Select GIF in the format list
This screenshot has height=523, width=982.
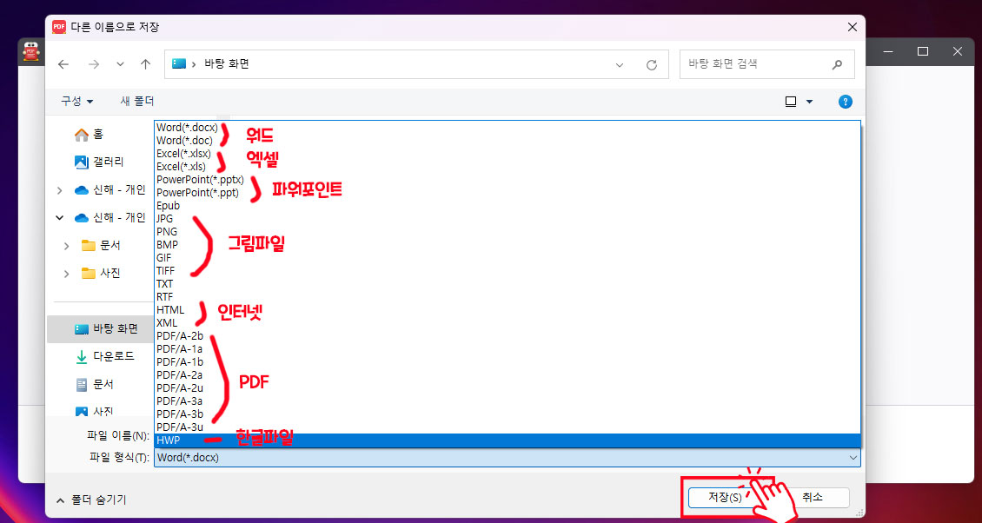[508, 258]
